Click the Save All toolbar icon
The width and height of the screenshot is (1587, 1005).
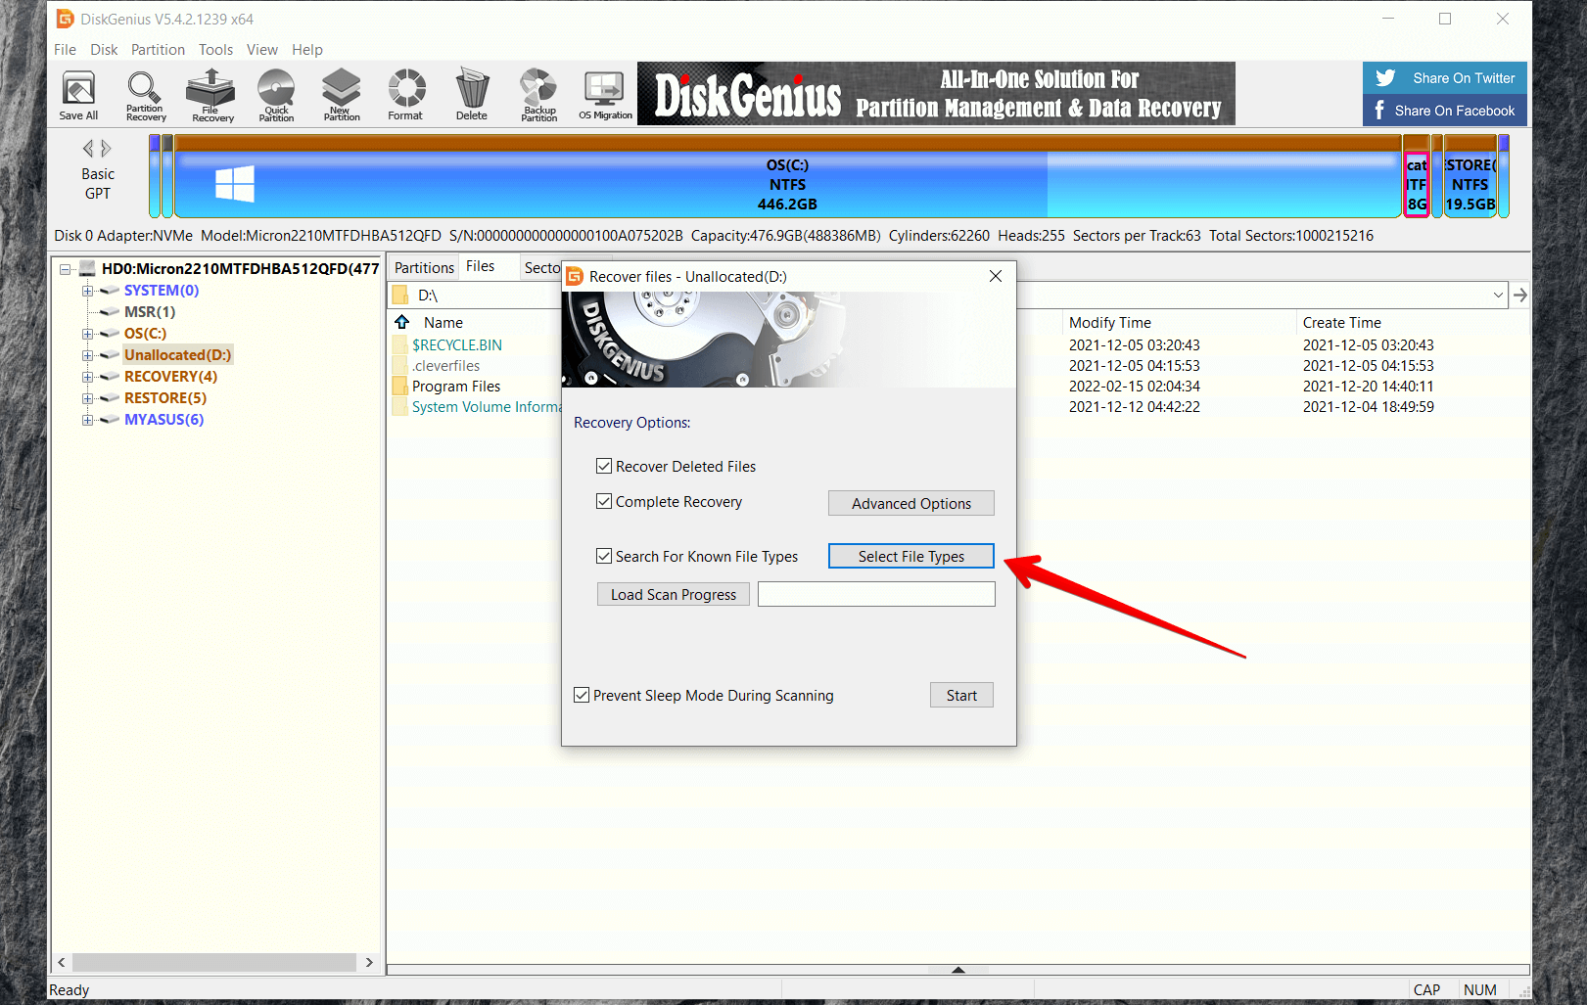(78, 95)
